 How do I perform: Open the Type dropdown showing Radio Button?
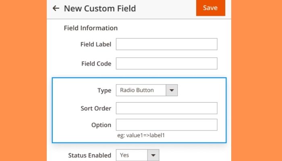coord(141,90)
